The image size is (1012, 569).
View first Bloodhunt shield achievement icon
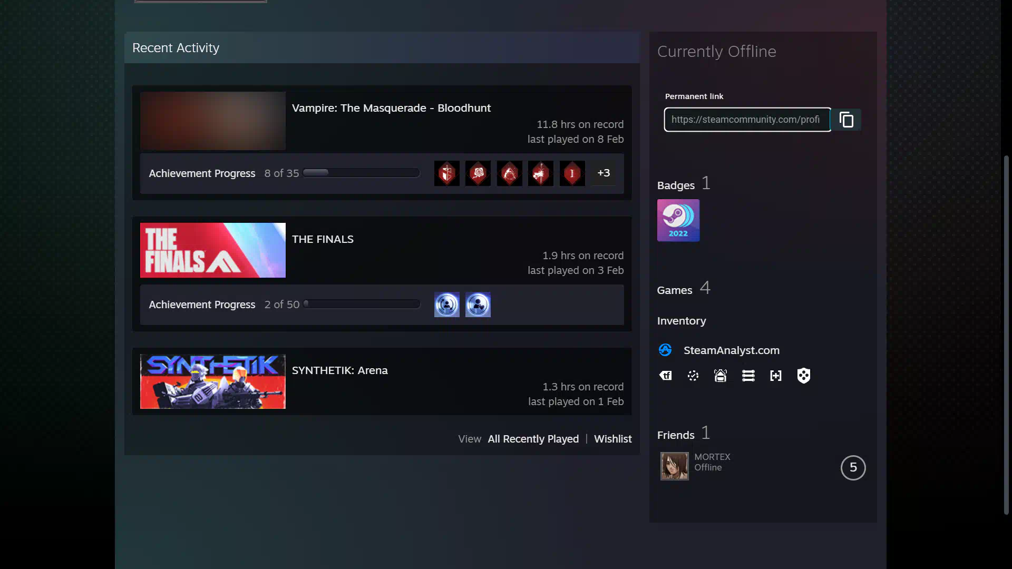[446, 173]
